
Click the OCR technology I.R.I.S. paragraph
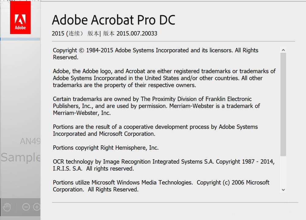click(x=163, y=165)
